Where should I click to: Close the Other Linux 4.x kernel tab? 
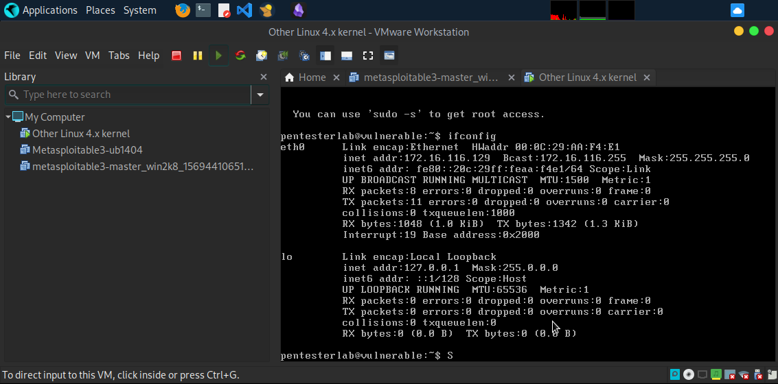pyautogui.click(x=647, y=77)
